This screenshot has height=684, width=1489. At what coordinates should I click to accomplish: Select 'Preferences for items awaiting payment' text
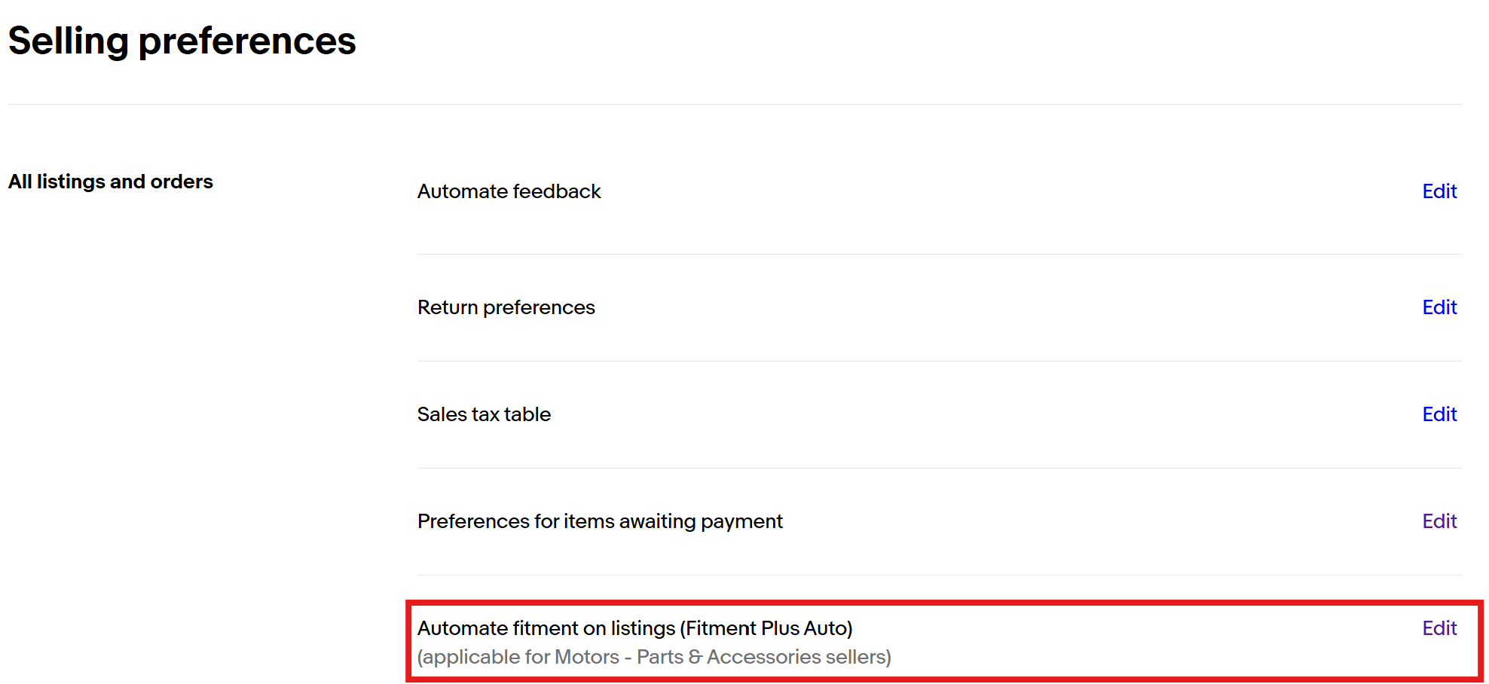coord(600,521)
